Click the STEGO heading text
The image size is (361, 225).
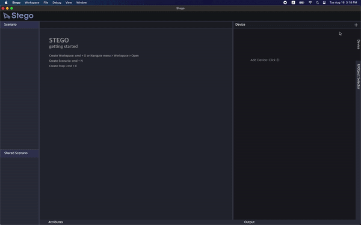[x=59, y=40]
